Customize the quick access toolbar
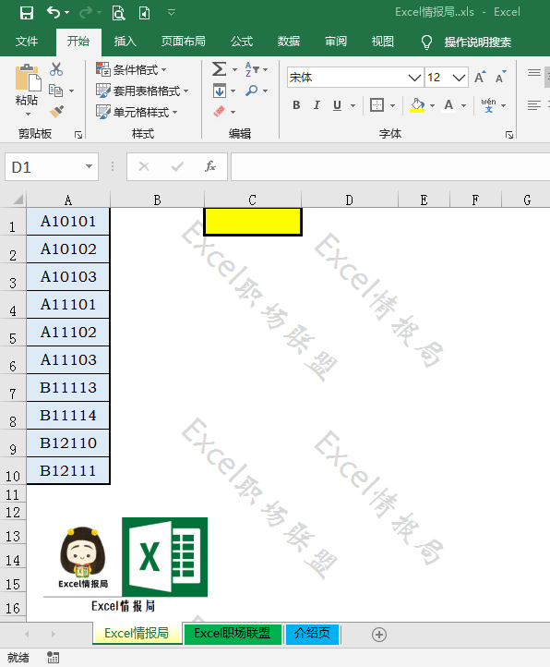 click(x=172, y=12)
